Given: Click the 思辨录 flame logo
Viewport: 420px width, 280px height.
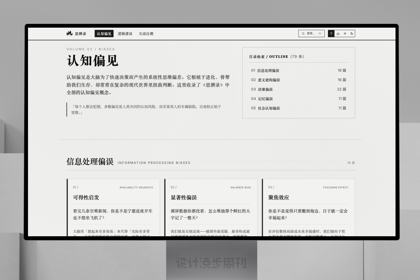Looking at the screenshot, I should (69, 34).
